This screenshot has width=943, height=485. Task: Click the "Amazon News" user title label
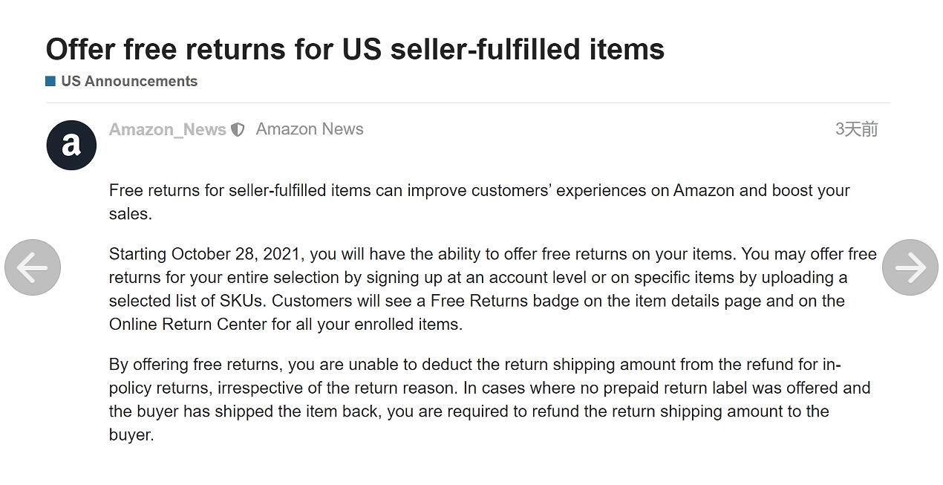(x=310, y=129)
